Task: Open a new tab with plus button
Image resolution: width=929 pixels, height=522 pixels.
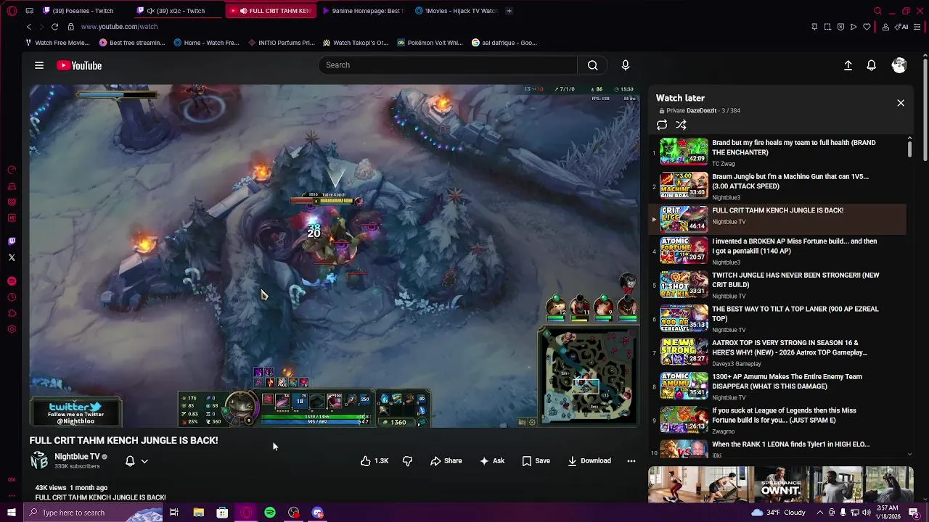Action: pyautogui.click(x=509, y=11)
